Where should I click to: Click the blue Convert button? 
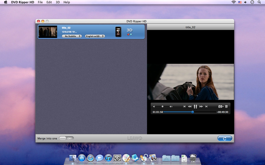tap(225, 138)
